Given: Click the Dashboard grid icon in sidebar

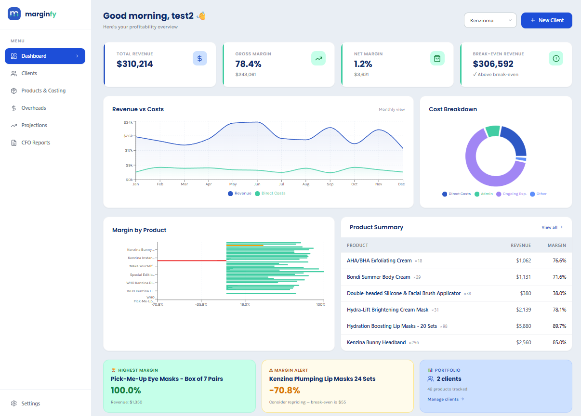Looking at the screenshot, I should pyautogui.click(x=14, y=56).
